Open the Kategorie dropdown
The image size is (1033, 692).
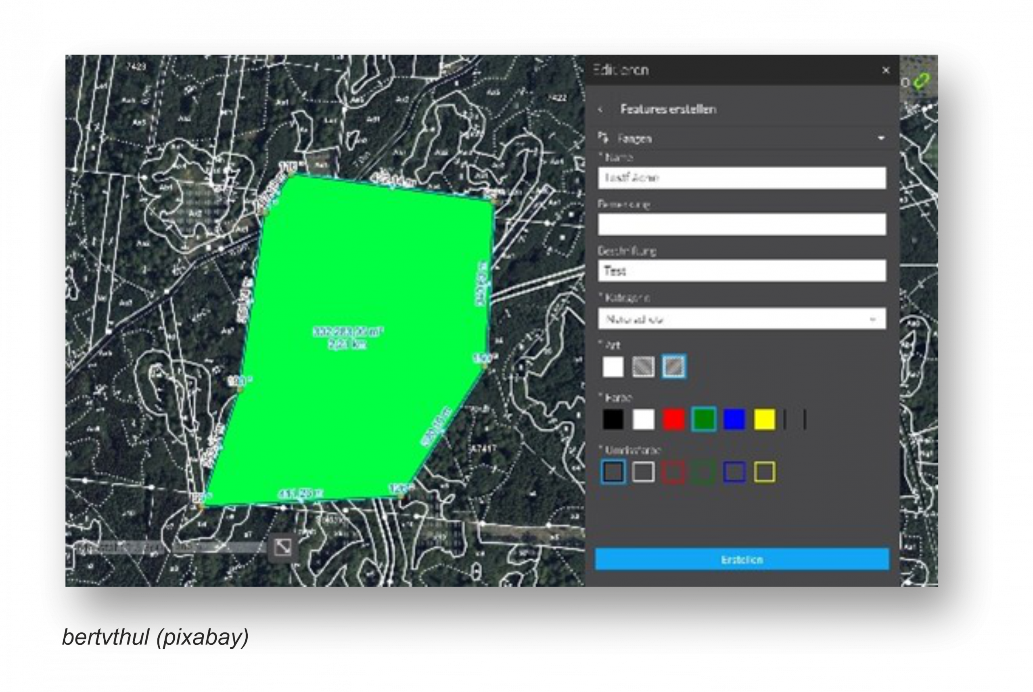click(x=742, y=319)
